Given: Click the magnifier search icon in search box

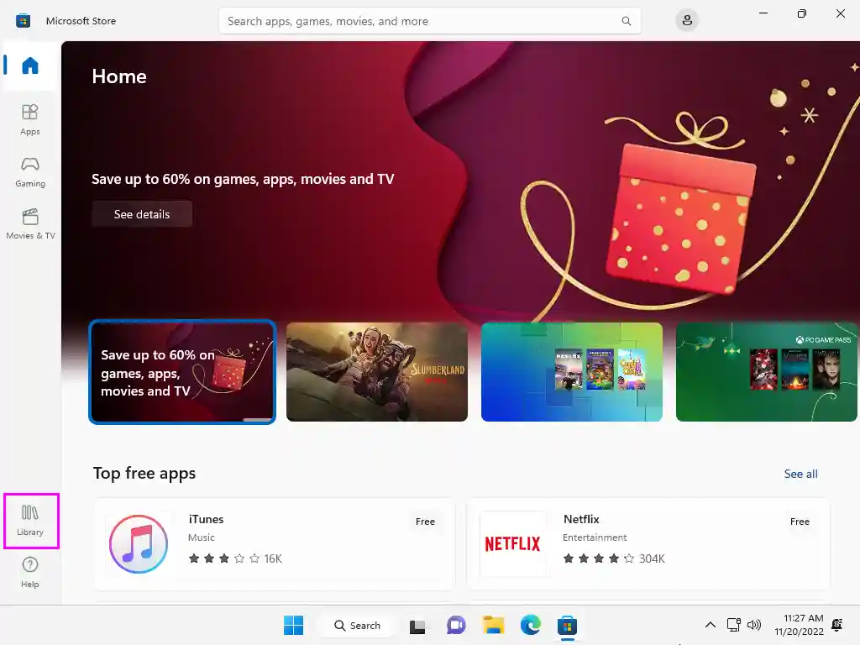Looking at the screenshot, I should point(626,21).
